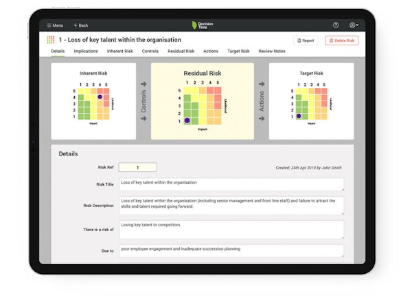Click the purple dot on Inherent Risk matrix
Image resolution: width=412 pixels, height=300 pixels.
(x=100, y=97)
